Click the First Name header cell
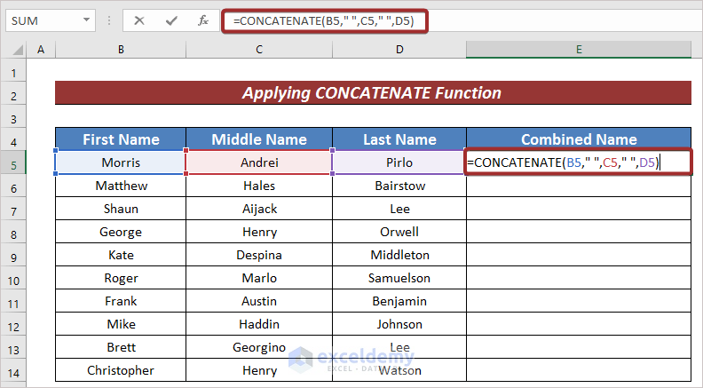Screen dimensions: 703x388 (x=121, y=139)
